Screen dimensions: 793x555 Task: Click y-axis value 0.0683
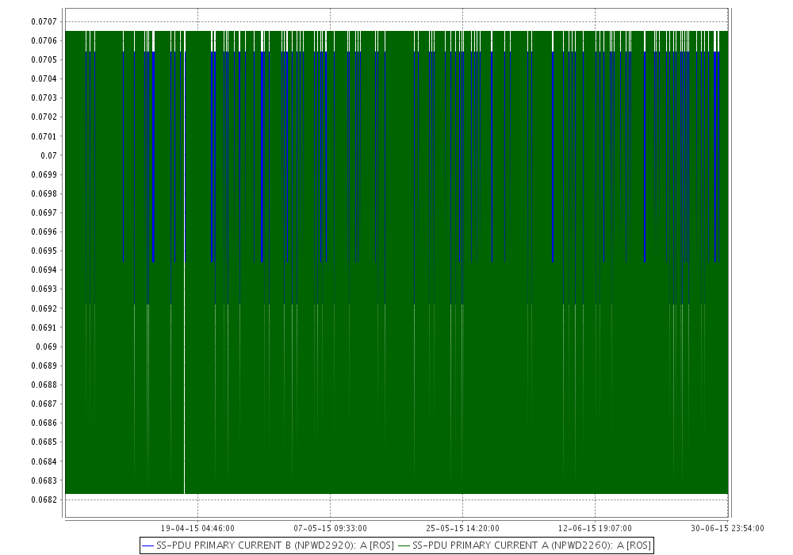point(44,480)
